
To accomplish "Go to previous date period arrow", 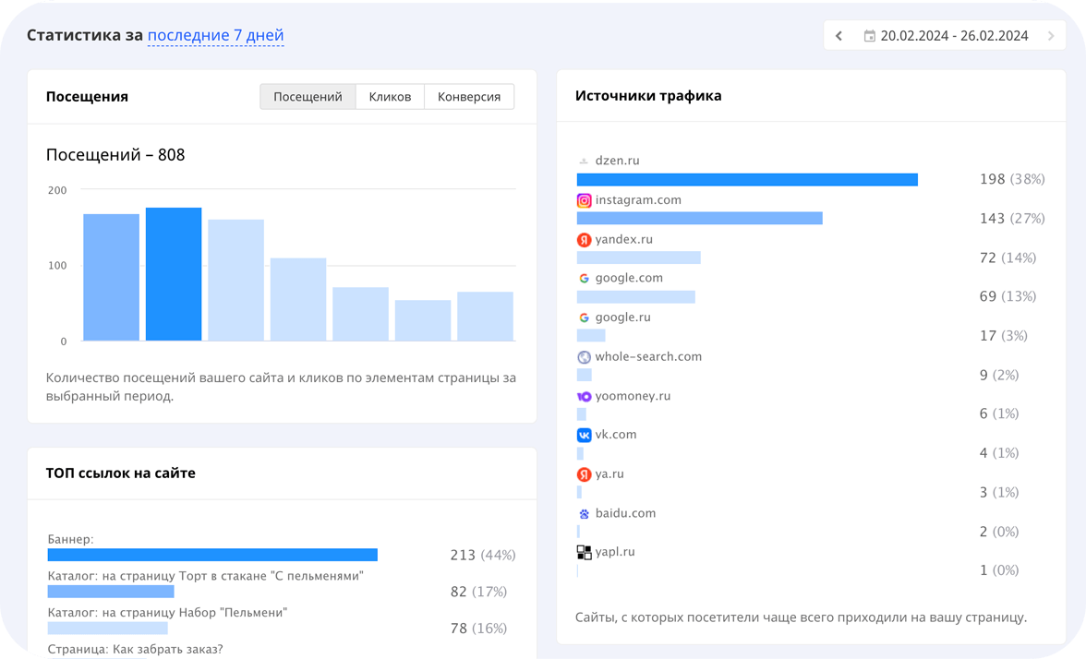I will [x=839, y=36].
